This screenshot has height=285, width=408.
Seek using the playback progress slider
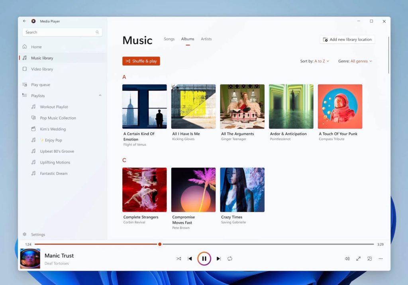tap(160, 244)
